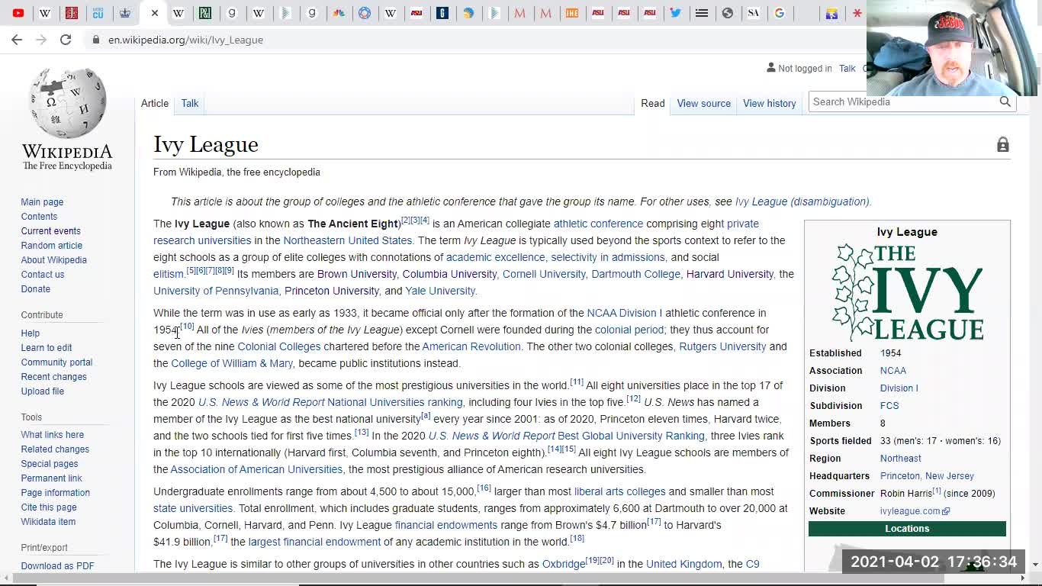Click the external link icon beside ivyleague.com
Viewport: 1042px width, 586px height.
947,511
